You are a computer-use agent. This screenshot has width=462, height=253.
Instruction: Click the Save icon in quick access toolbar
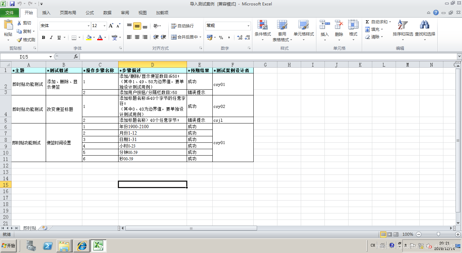pos(12,4)
